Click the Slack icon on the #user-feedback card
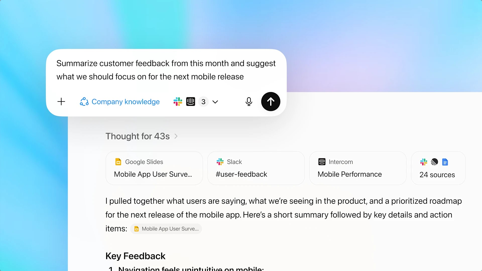This screenshot has height=271, width=482. 220,162
